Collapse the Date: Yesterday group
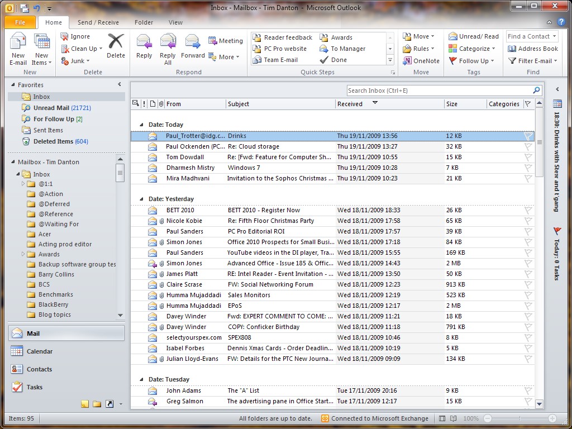 coord(141,199)
